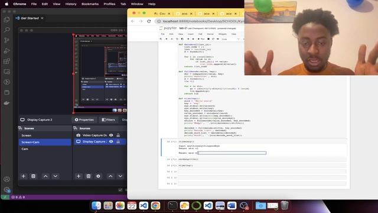Click the OBS preview canvas thumbnail
The width and height of the screenshot is (378, 213).
pyautogui.click(x=100, y=73)
